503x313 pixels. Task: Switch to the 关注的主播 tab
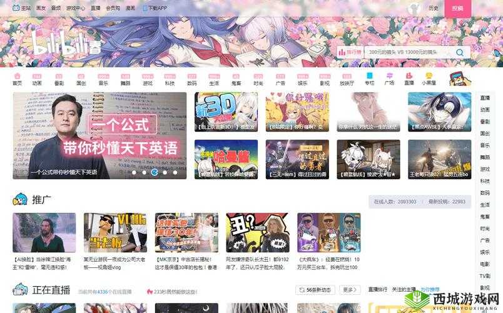tap(404, 290)
